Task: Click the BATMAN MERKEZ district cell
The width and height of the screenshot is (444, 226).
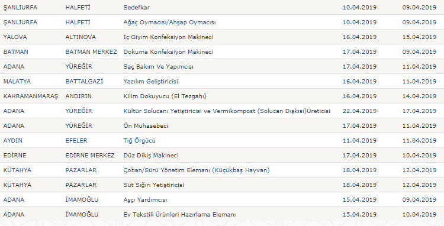Action: (91, 51)
